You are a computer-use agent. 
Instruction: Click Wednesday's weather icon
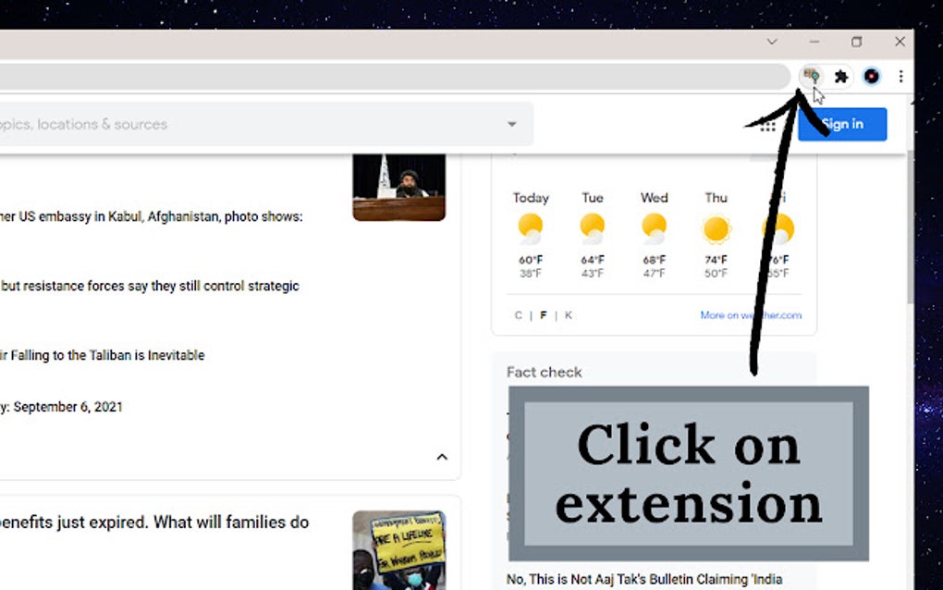[x=654, y=227]
